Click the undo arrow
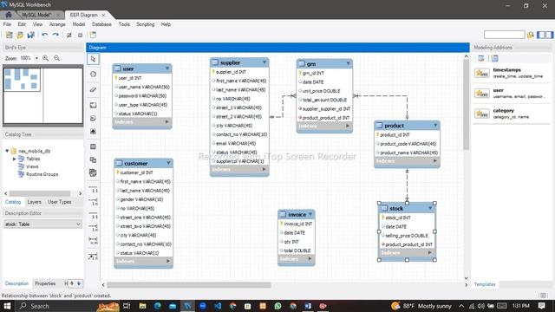This screenshot has height=312, width=555. (x=44, y=35)
